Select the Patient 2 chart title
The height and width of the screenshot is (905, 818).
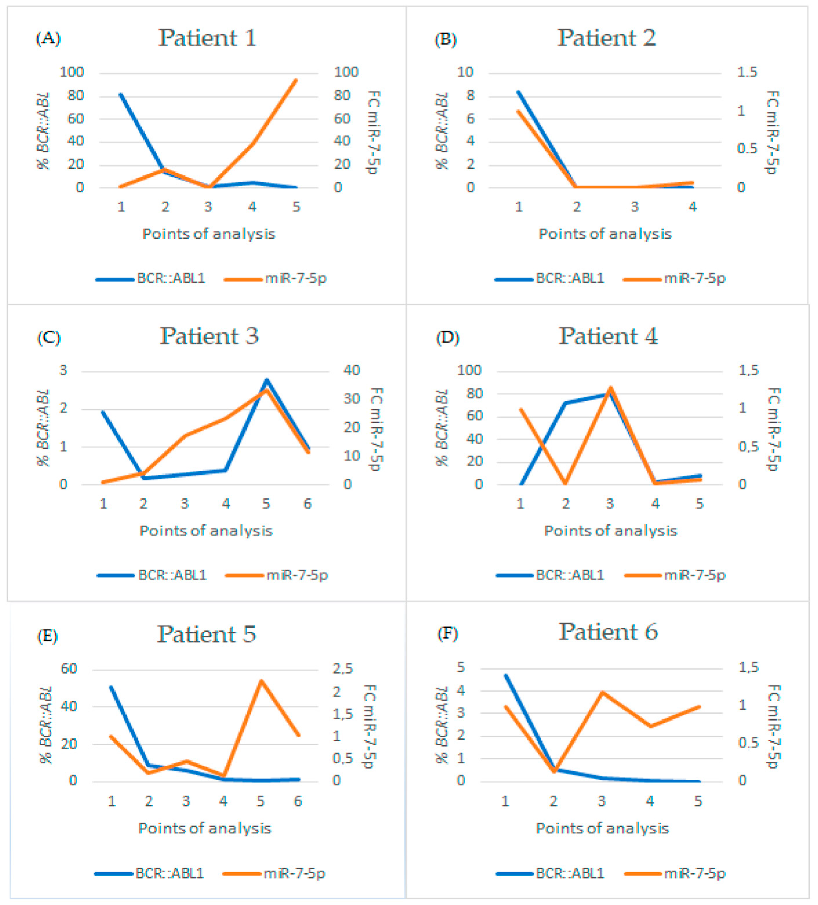[x=607, y=38]
